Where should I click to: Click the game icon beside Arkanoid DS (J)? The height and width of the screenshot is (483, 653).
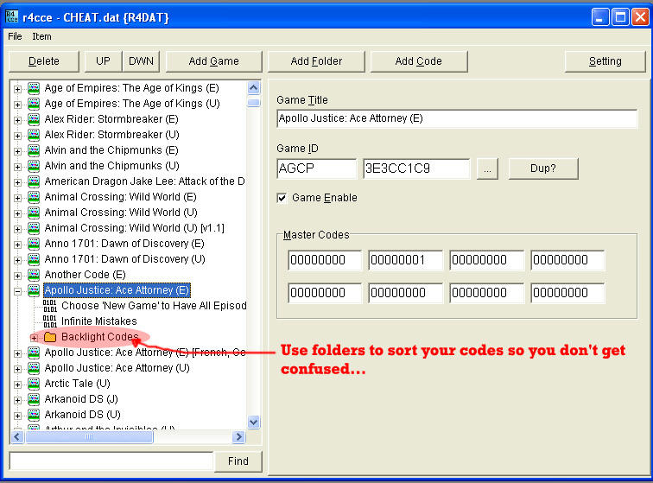[34, 400]
